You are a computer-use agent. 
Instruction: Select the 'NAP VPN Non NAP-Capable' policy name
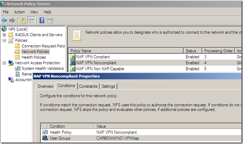coord(100,69)
